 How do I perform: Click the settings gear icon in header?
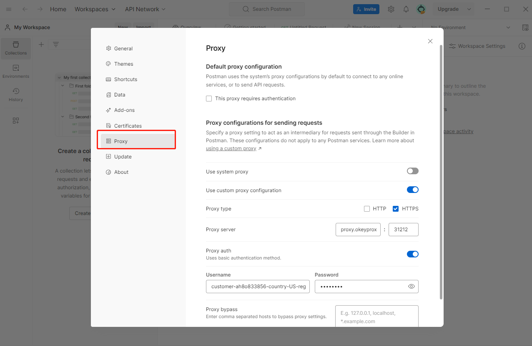(391, 9)
